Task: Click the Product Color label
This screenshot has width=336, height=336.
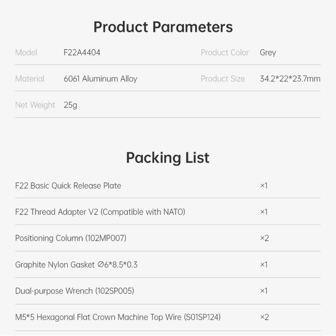Action: [x=225, y=52]
